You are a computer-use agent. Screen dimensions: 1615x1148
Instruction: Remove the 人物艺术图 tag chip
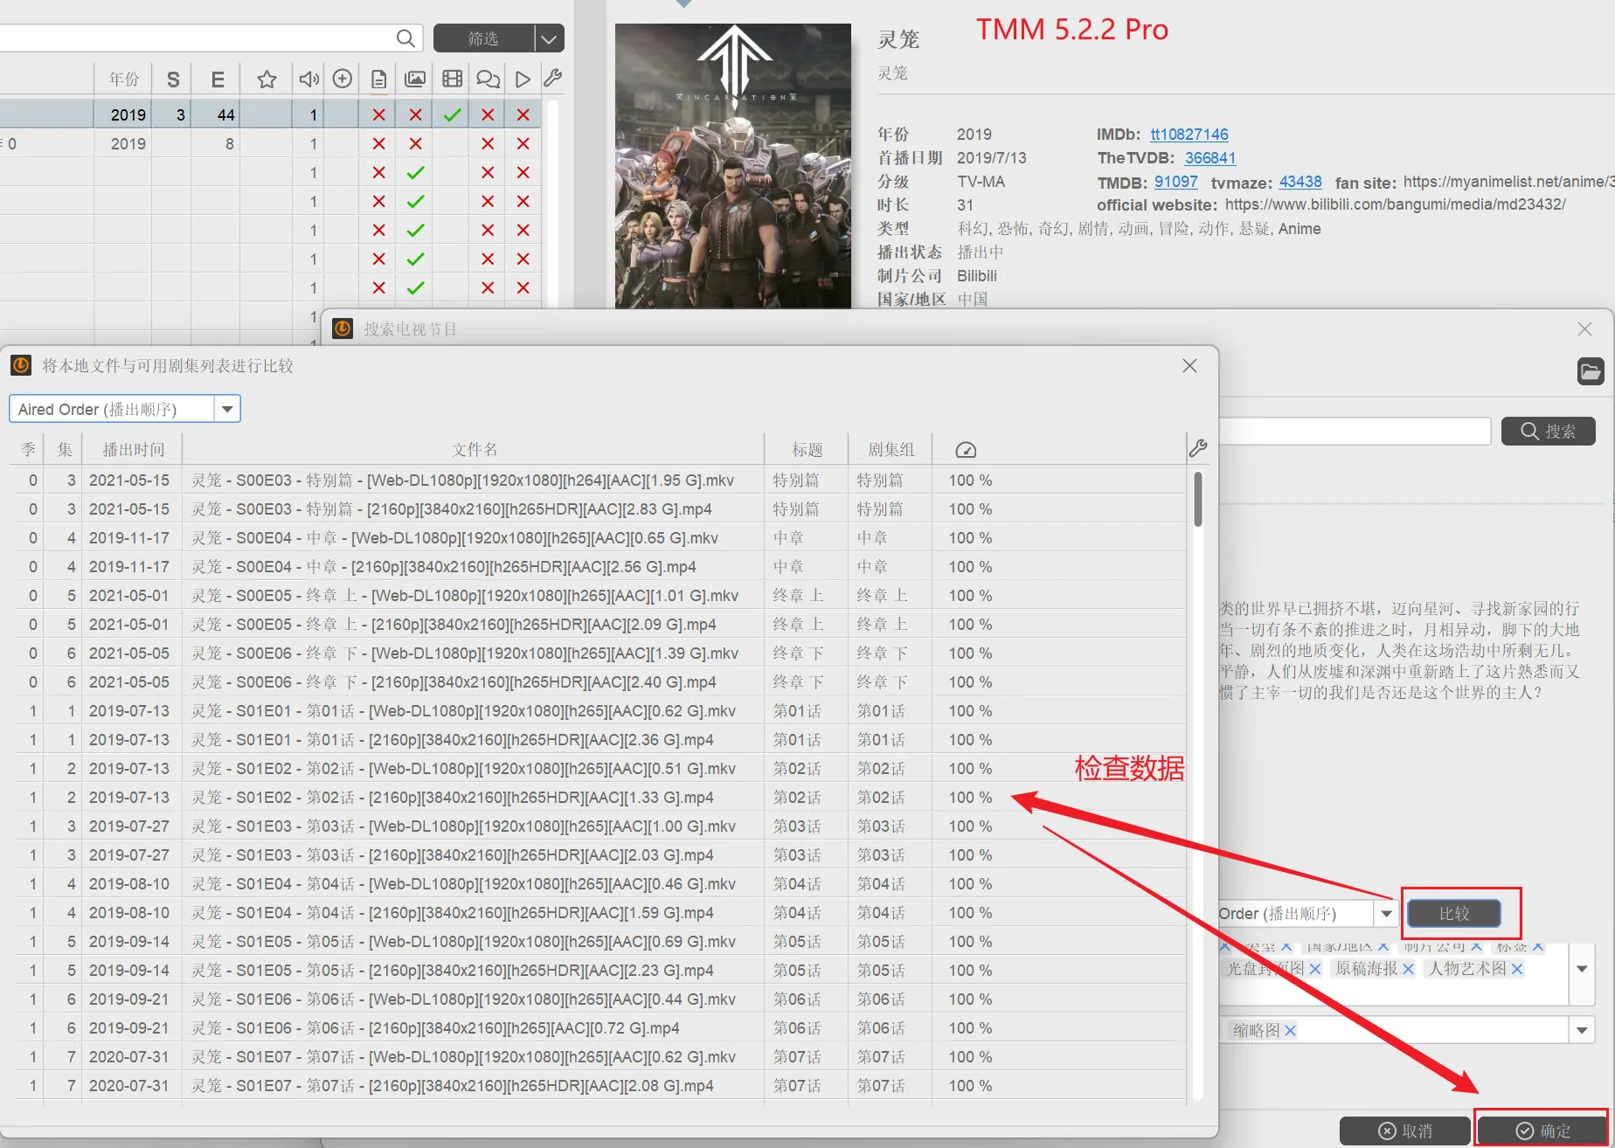tap(1517, 969)
